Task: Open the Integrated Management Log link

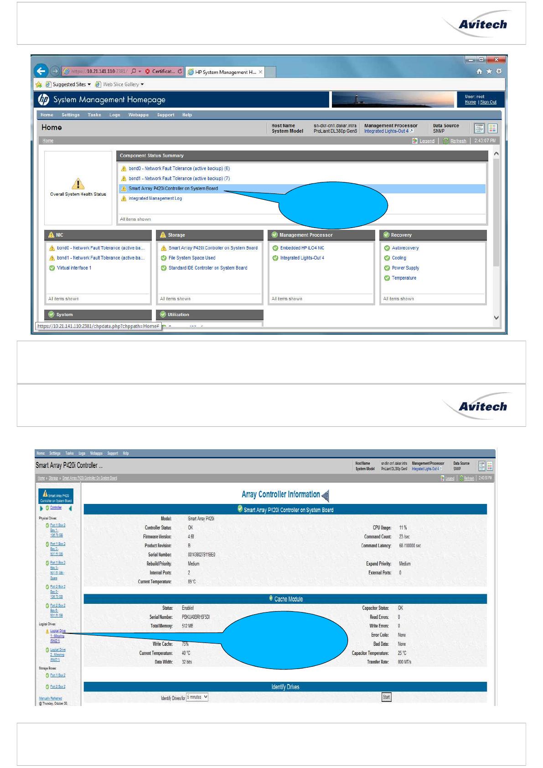Action: coord(155,198)
